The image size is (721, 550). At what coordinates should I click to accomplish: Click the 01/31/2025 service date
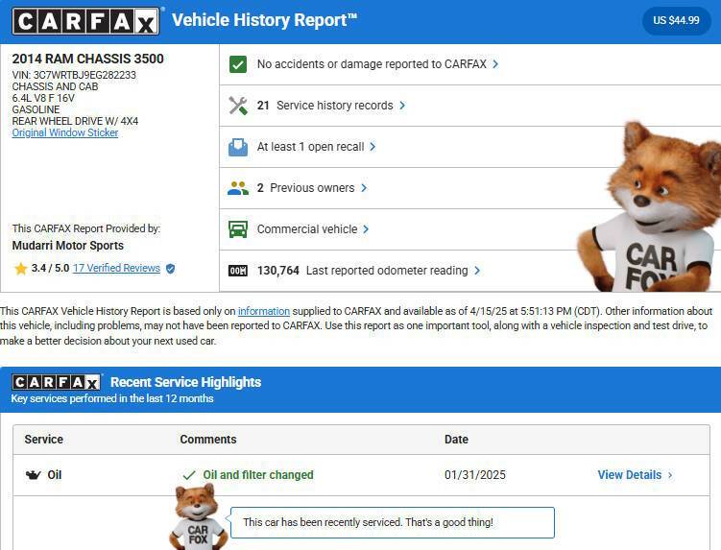click(475, 475)
